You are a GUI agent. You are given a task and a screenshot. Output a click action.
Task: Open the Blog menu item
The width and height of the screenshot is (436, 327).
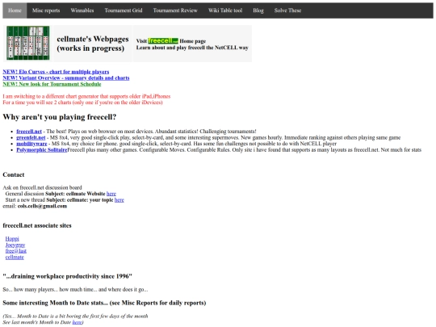(258, 10)
